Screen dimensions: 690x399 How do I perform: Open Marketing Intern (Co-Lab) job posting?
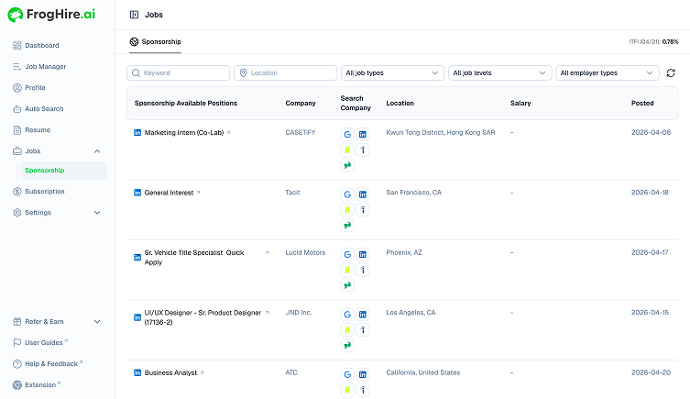point(184,133)
